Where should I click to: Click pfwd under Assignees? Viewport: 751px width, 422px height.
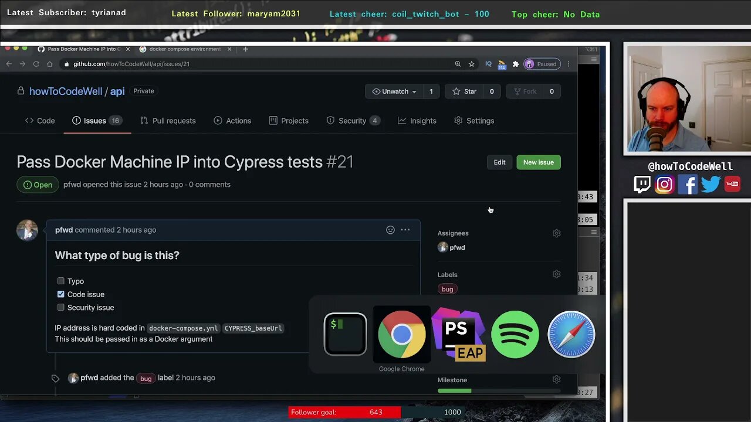[457, 247]
